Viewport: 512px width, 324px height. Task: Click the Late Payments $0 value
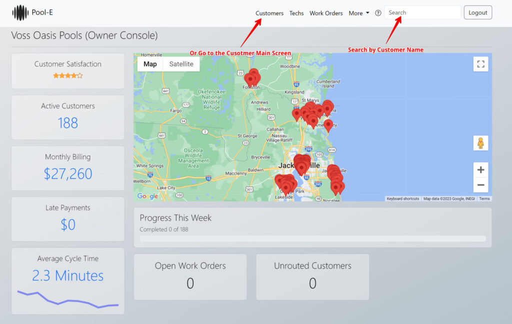[68, 225]
